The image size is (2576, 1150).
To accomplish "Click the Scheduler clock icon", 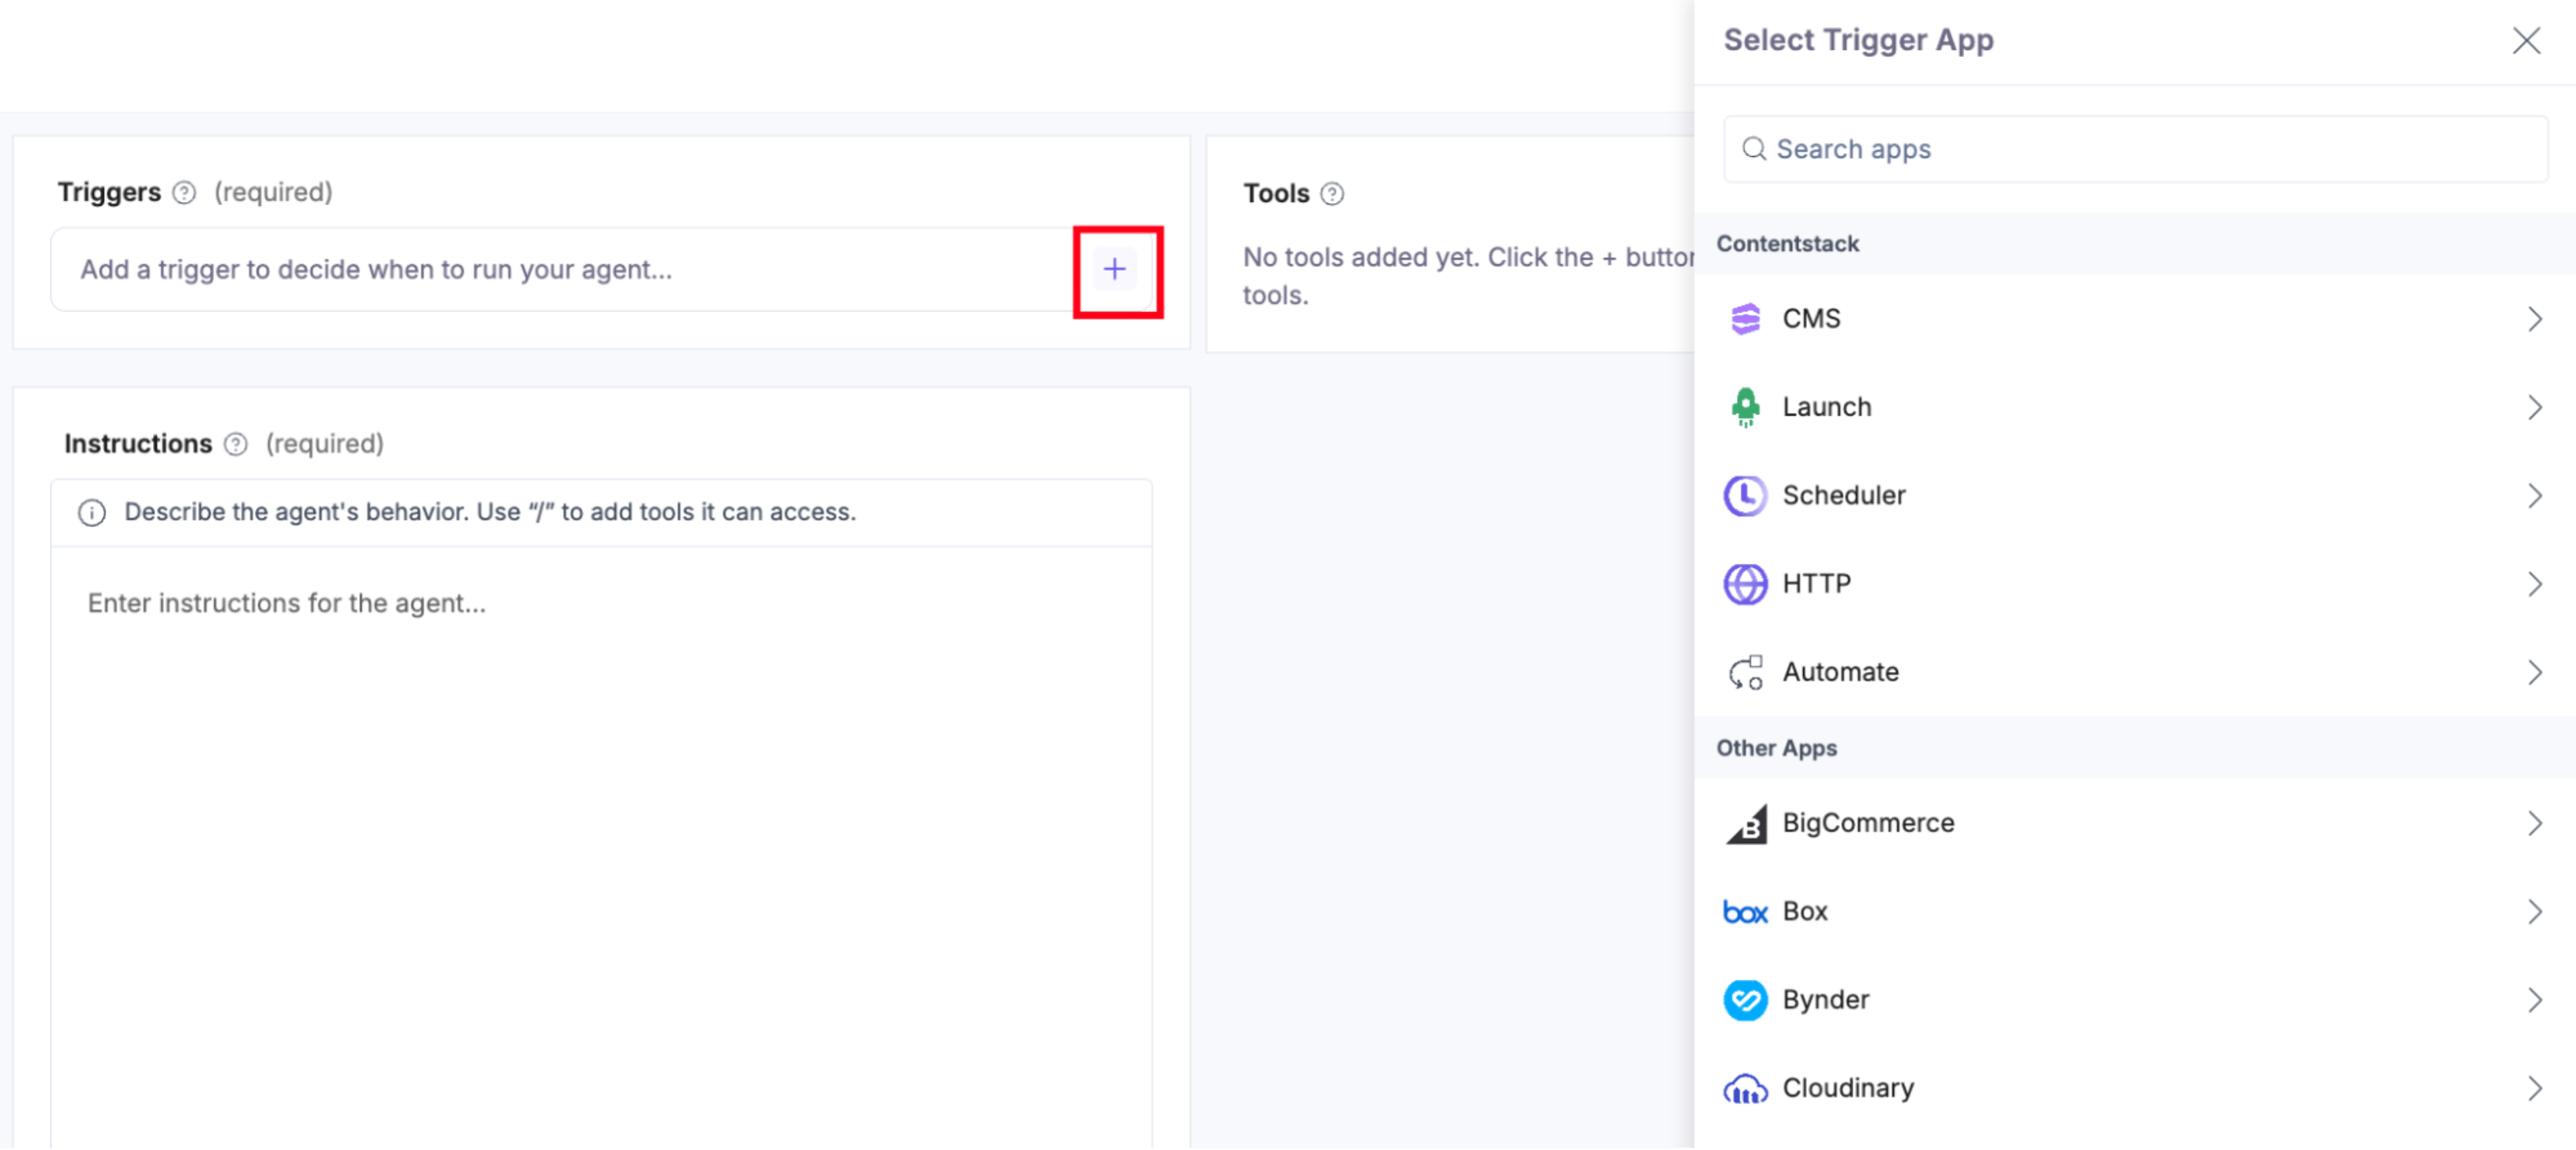I will tap(1745, 495).
